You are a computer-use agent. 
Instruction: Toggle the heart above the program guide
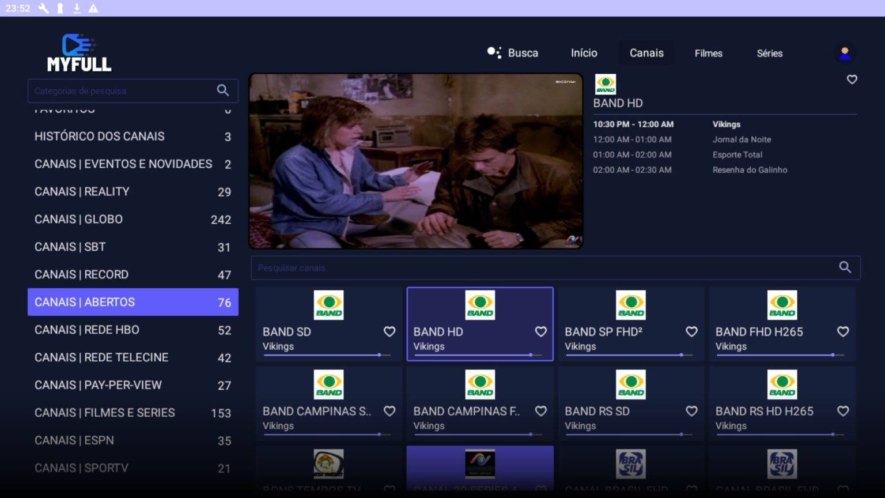852,80
